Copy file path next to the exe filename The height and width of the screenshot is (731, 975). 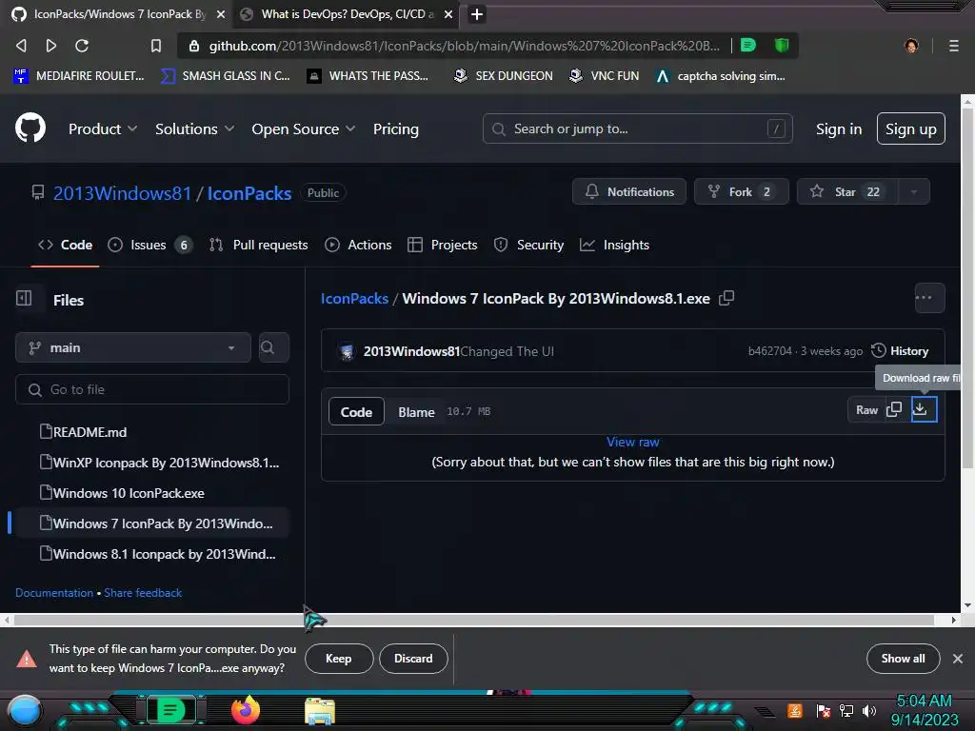pyautogui.click(x=726, y=298)
